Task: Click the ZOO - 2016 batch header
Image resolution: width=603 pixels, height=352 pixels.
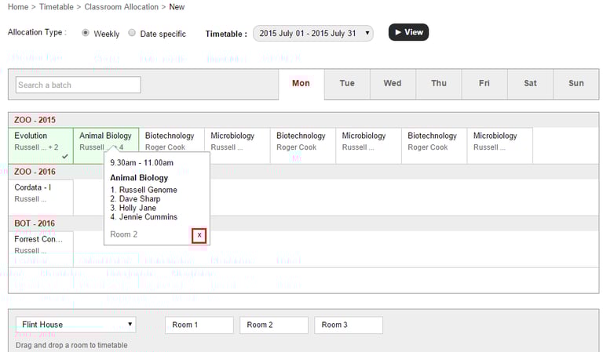Action: coord(303,172)
